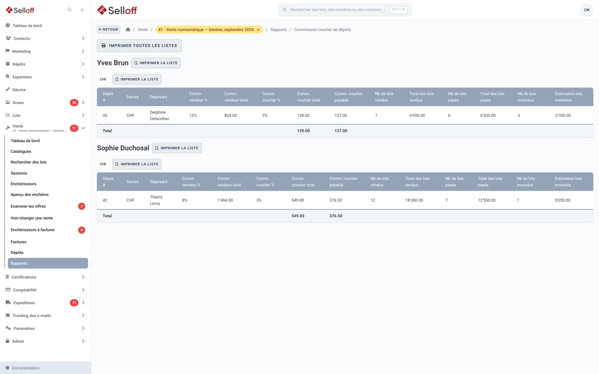The width and height of the screenshot is (599, 374).
Task: Click the Dépôts box icon
Action: coord(7,64)
